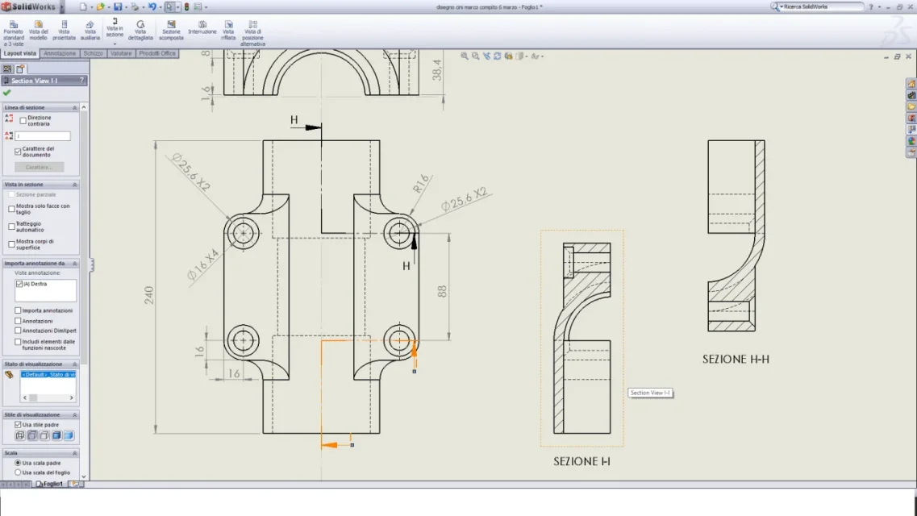
Task: Open dropdown under Vista in sezione
Action: (x=115, y=44)
